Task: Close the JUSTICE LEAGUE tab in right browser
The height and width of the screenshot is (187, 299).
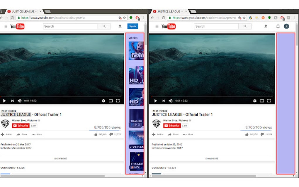Action: coord(186,11)
